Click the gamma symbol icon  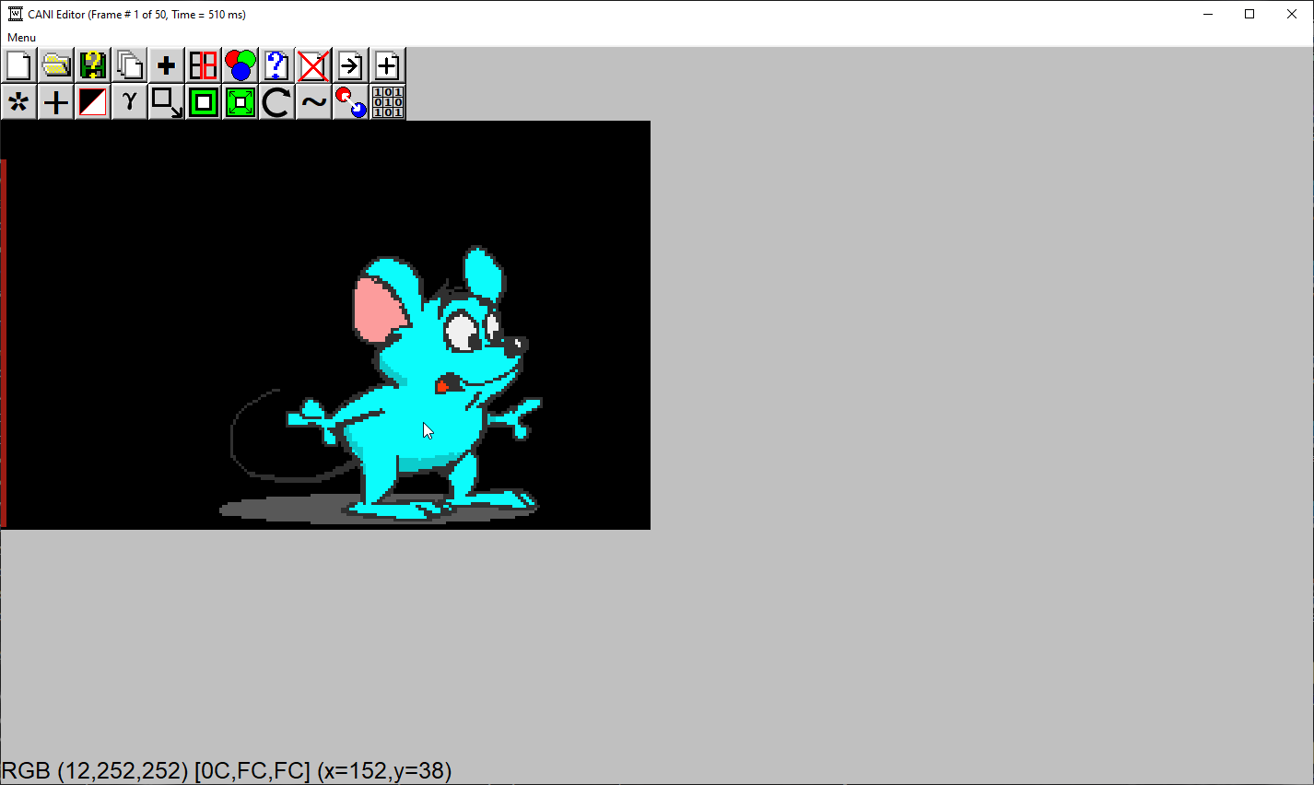(129, 102)
